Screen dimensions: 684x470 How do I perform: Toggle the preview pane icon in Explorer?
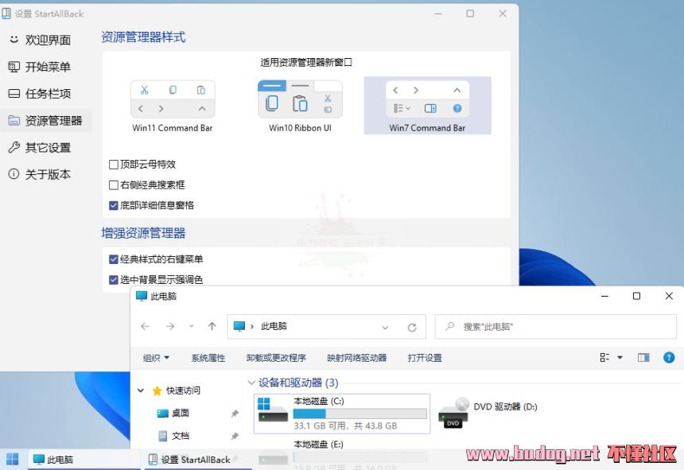pyautogui.click(x=643, y=358)
